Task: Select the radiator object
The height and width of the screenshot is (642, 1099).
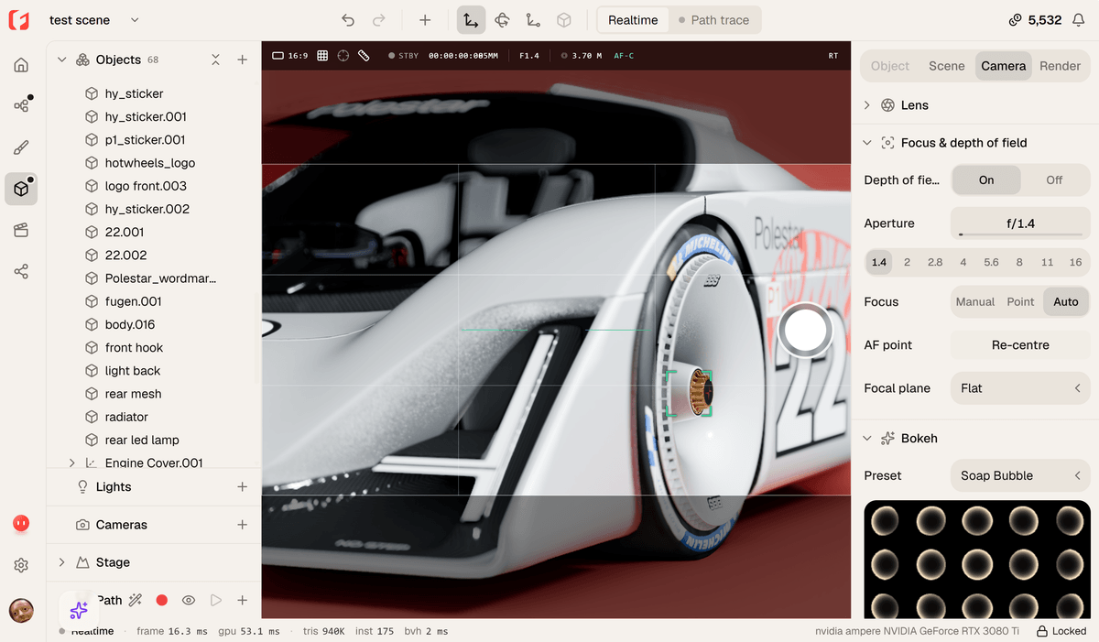Action: tap(126, 417)
